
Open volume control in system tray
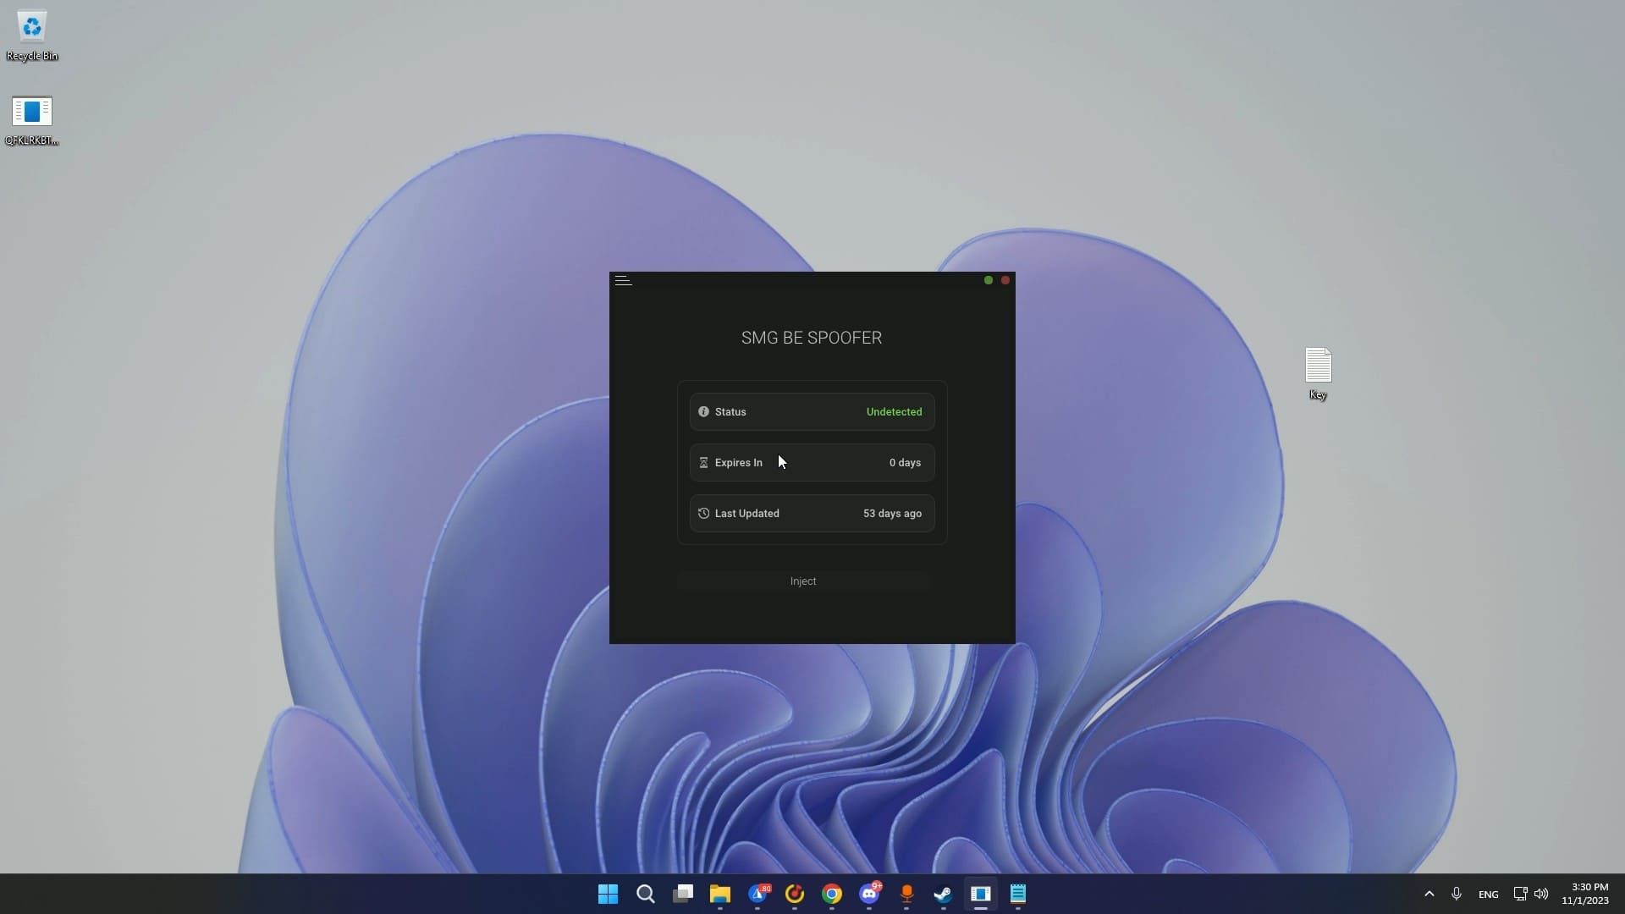pos(1541,894)
